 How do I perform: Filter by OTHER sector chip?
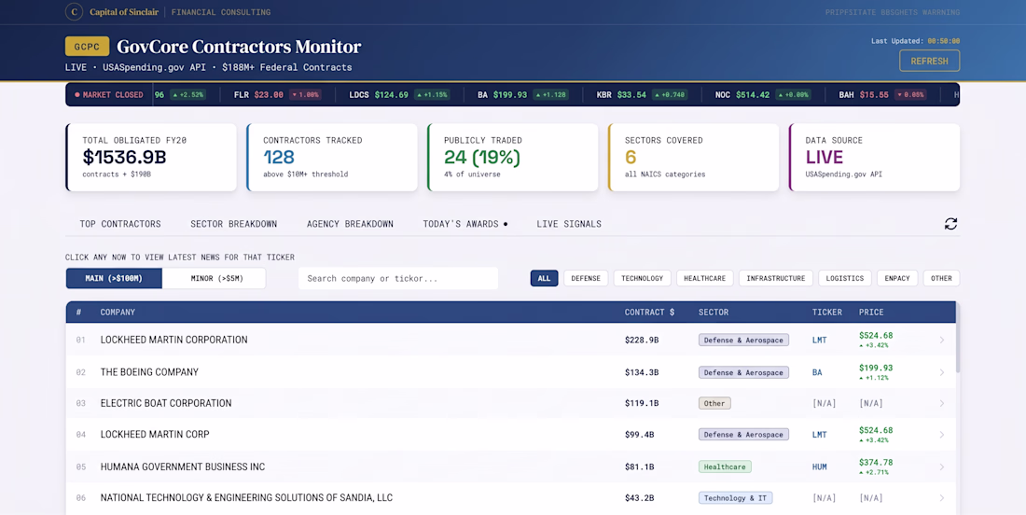[x=942, y=278]
